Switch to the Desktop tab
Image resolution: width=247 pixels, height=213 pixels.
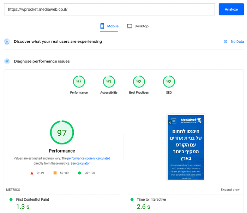tap(138, 26)
